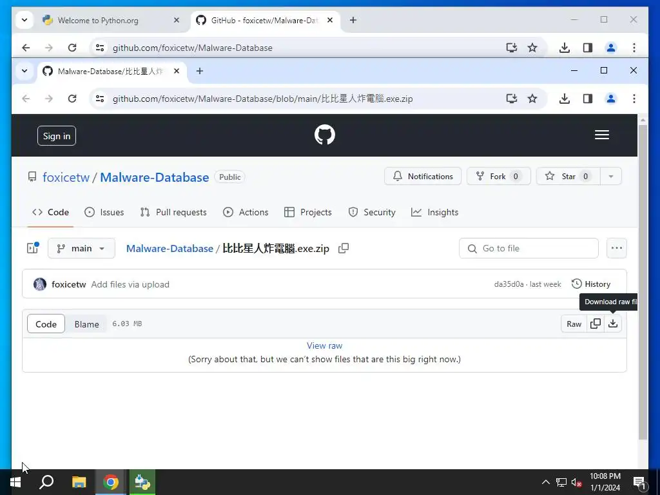Bookmark star in back Chrome window
The width and height of the screenshot is (660, 495).
(x=532, y=48)
